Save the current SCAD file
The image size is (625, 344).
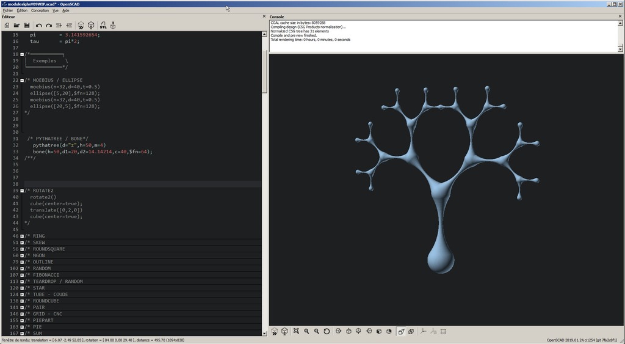pyautogui.click(x=27, y=25)
